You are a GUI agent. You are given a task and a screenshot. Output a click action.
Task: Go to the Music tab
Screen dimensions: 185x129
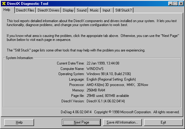point(94,10)
